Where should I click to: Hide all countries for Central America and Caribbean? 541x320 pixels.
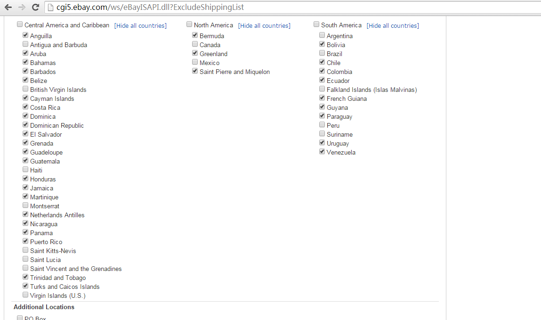pyautogui.click(x=140, y=25)
